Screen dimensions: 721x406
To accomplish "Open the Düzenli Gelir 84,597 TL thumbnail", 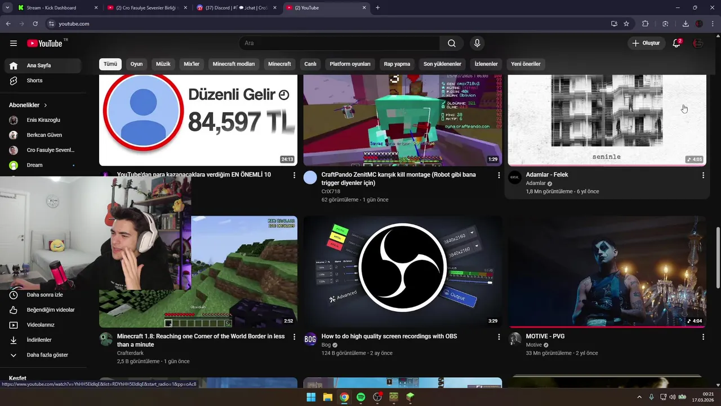I will (x=198, y=120).
